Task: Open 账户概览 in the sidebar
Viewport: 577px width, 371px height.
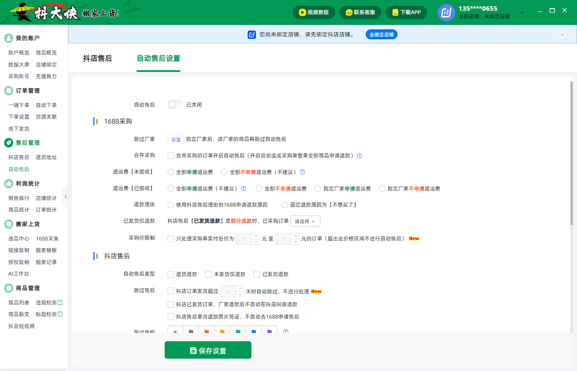Action: [x=19, y=52]
